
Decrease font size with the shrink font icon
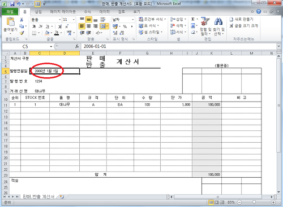[67, 27]
